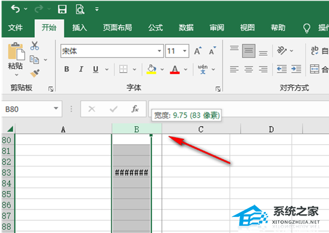The height and width of the screenshot is (233, 329).
Task: Open the font name dropdown 宋体
Action: (159, 51)
